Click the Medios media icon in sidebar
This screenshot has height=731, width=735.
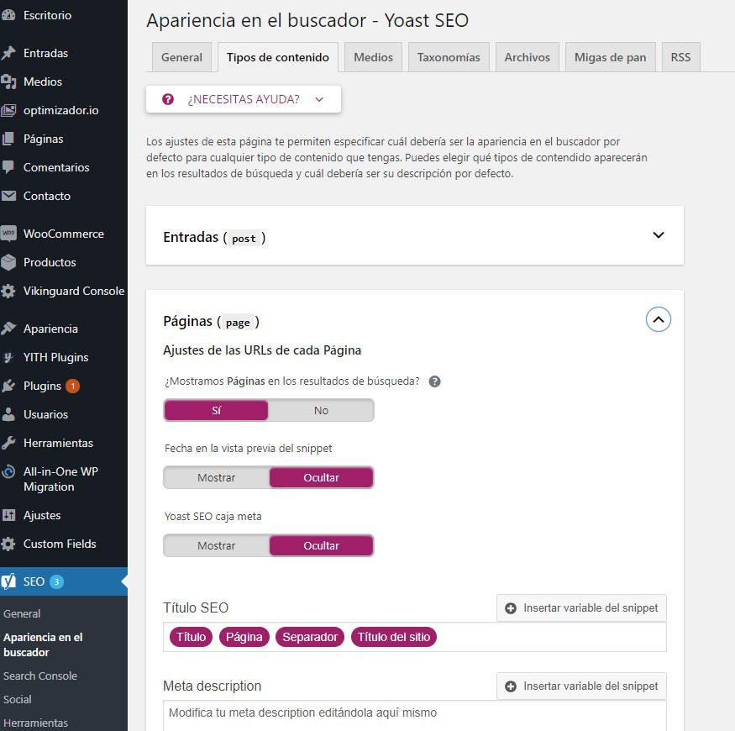[x=8, y=82]
